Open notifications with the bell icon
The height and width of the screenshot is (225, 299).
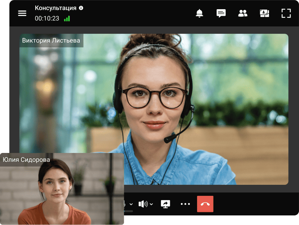tap(199, 13)
